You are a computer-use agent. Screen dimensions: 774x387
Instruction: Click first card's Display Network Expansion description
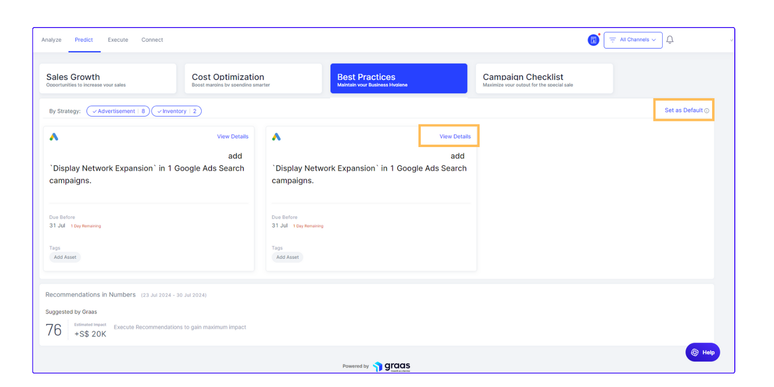pyautogui.click(x=147, y=168)
